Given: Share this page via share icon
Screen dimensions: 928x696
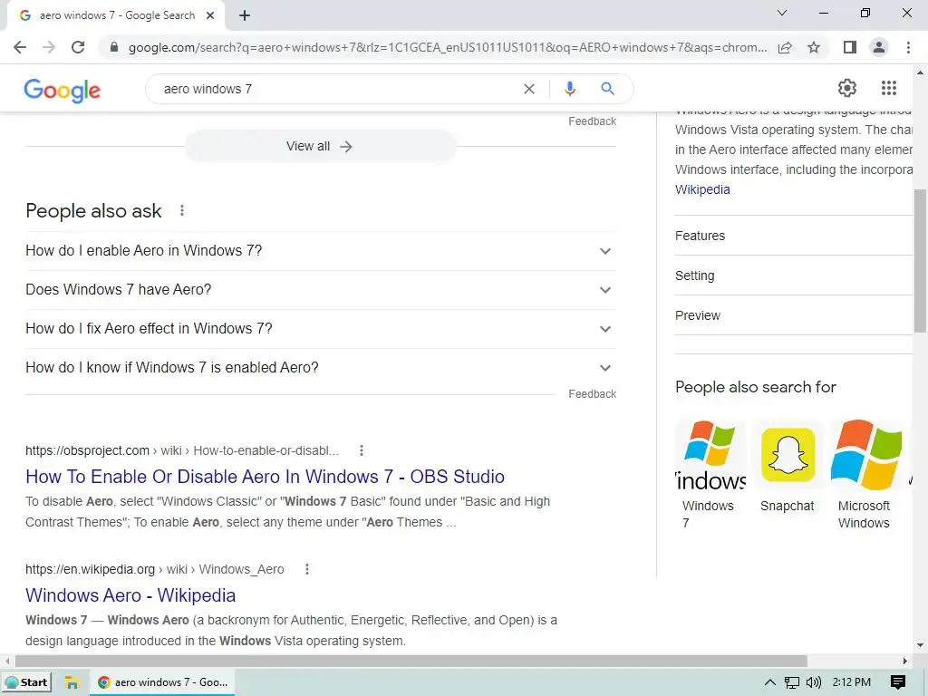Looking at the screenshot, I should coord(785,47).
